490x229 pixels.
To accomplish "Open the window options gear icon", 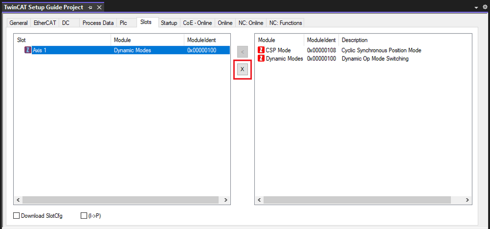I will coord(485,7).
